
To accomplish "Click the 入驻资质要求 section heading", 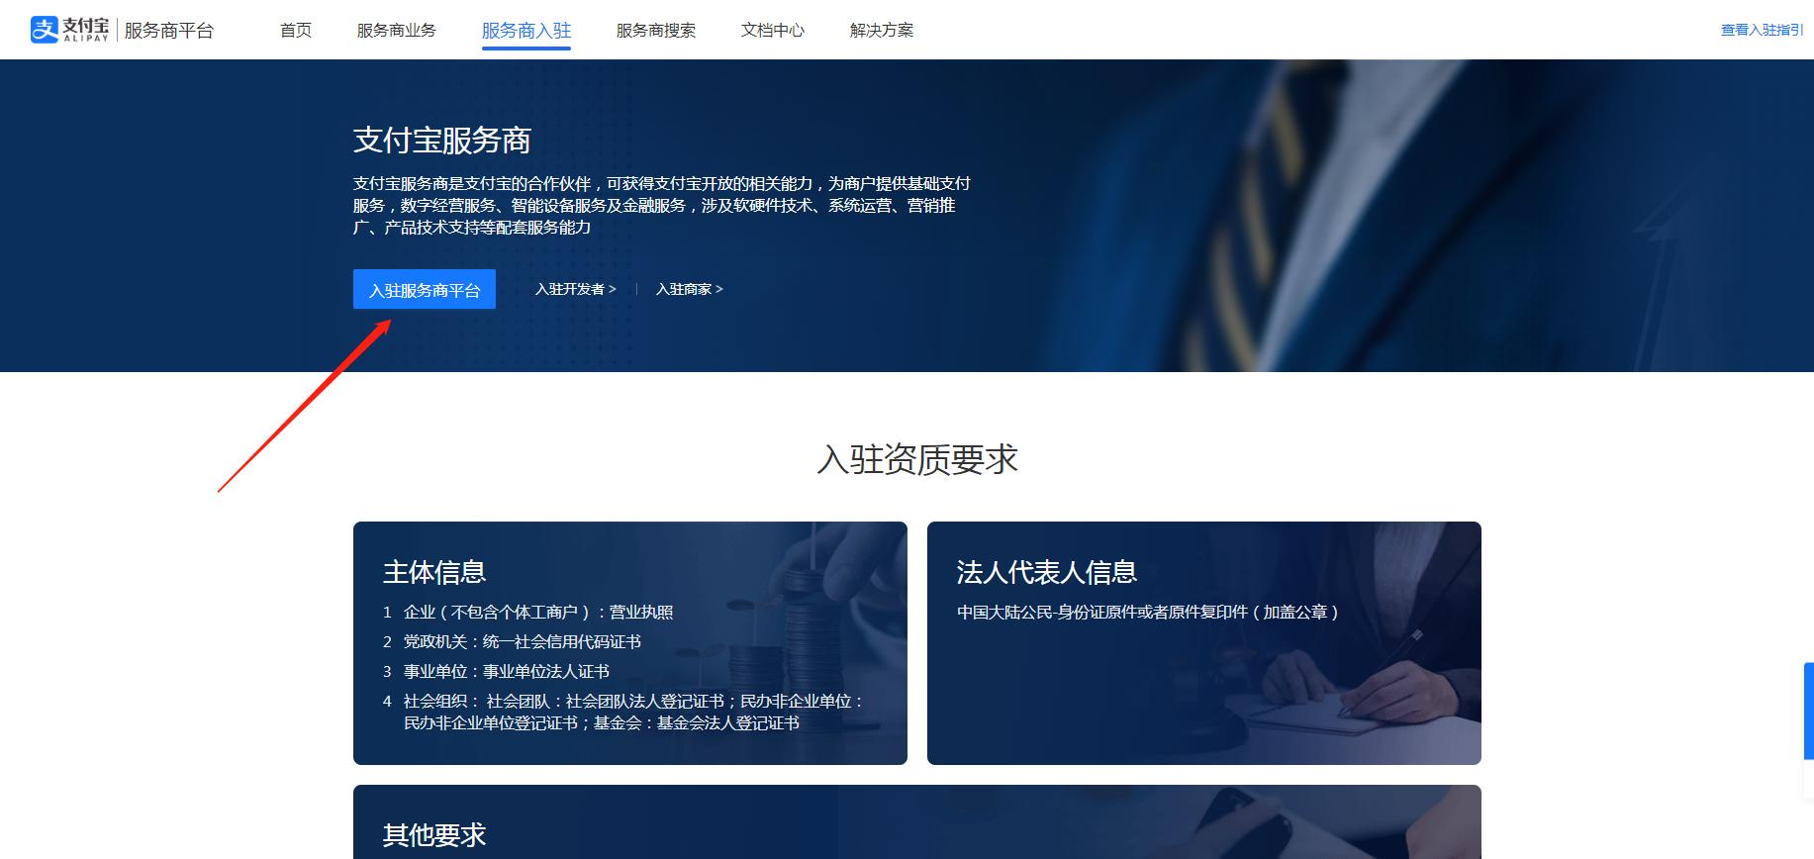I will pyautogui.click(x=917, y=459).
